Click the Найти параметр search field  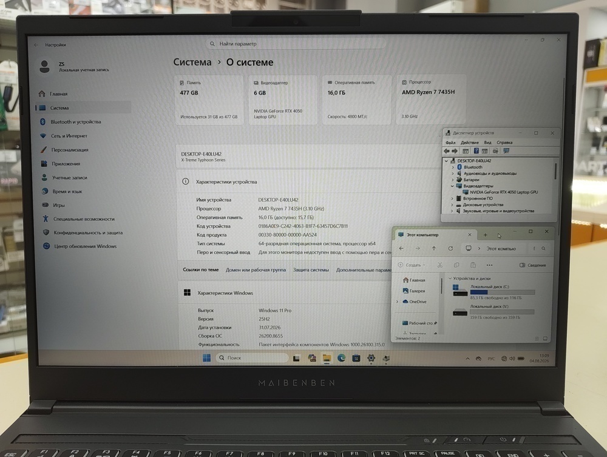[296, 44]
